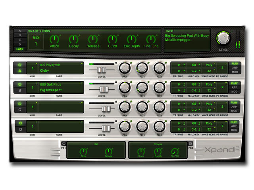Select the EASY tab
Image resolution: width=254 pixels, height=190 pixels.
(x=20, y=49)
